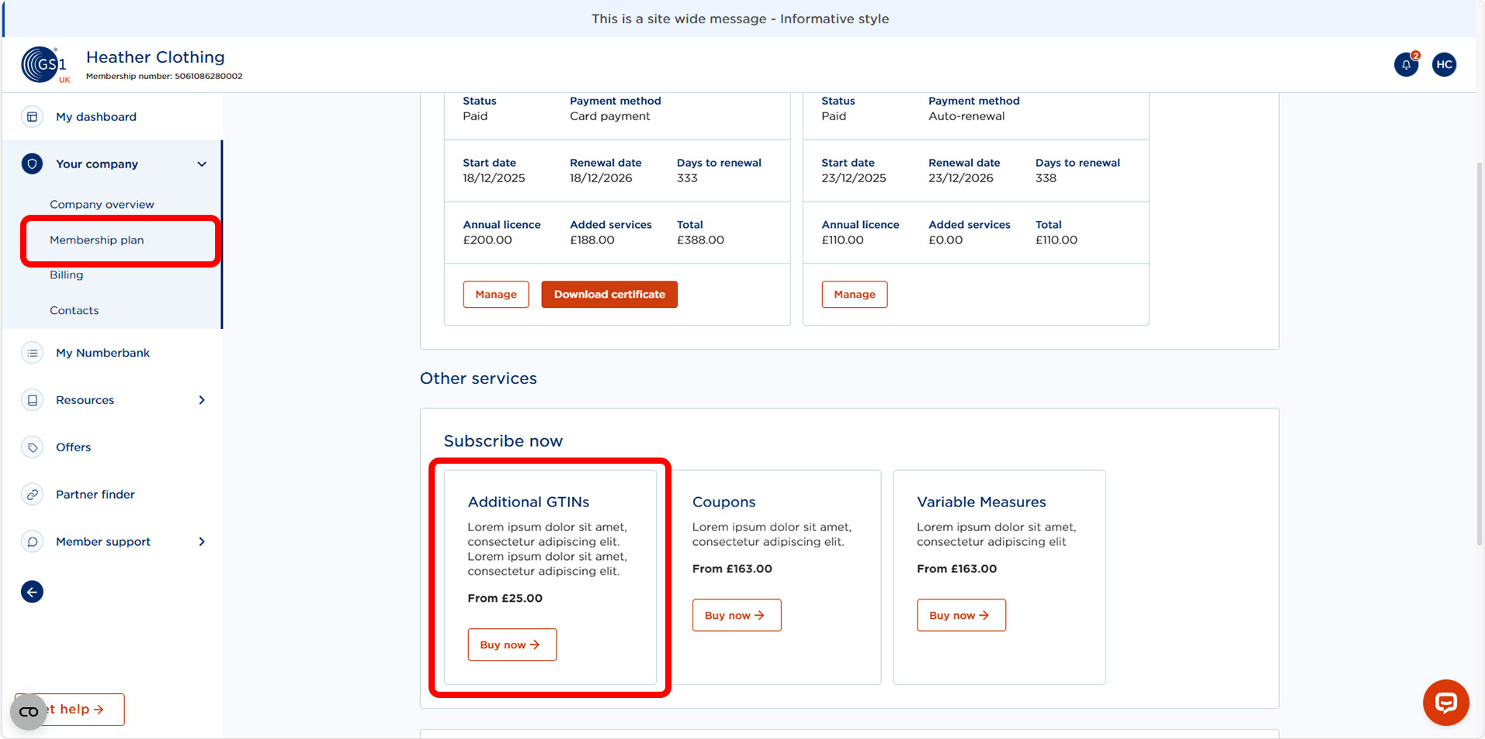Select the Offers tag icon

point(31,447)
